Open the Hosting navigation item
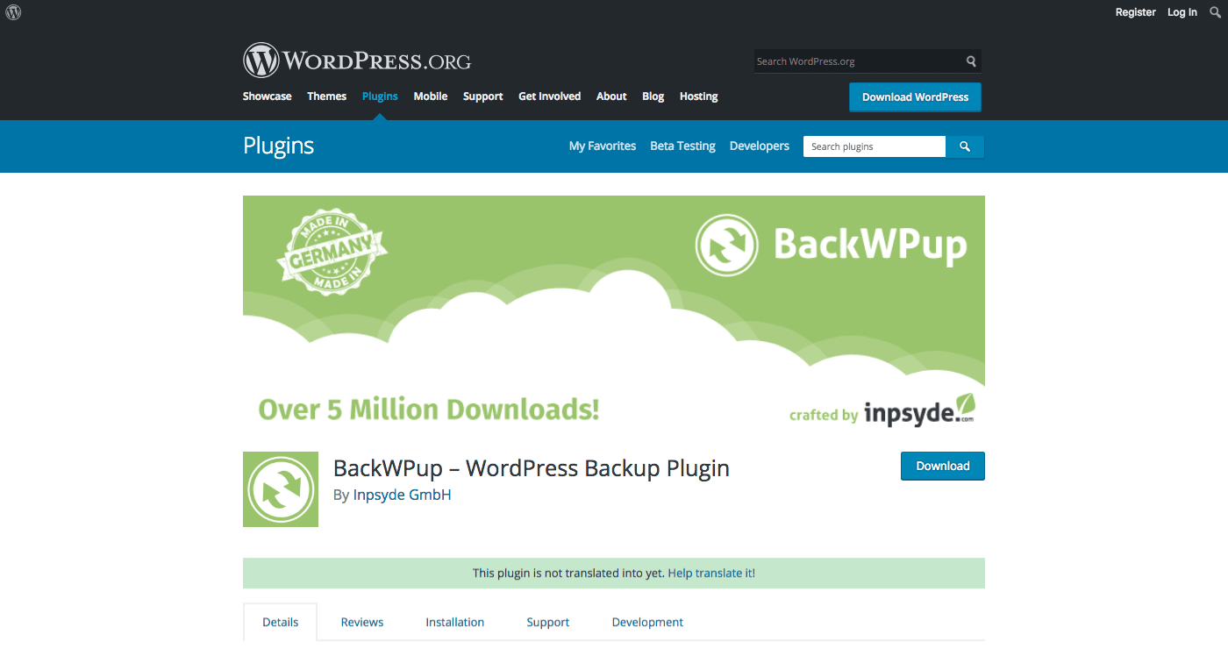Image resolution: width=1228 pixels, height=670 pixels. [x=699, y=96]
